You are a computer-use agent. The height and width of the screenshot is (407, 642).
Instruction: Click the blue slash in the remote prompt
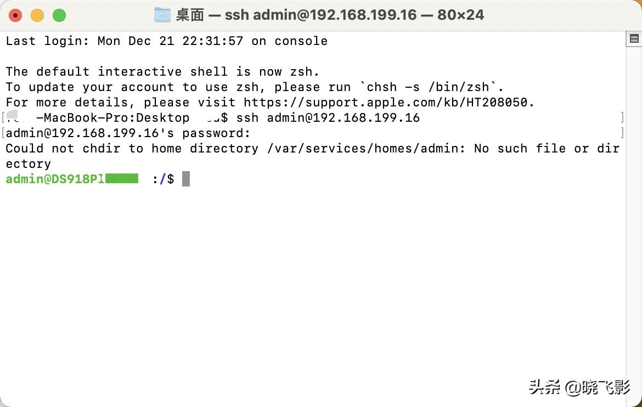(x=162, y=179)
